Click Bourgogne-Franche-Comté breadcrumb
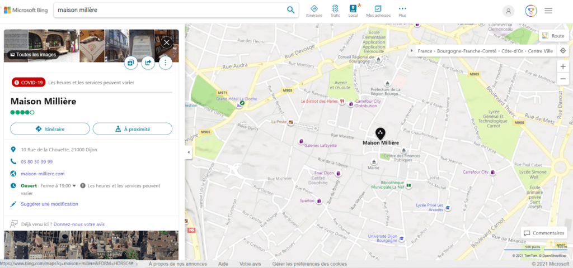 point(466,51)
